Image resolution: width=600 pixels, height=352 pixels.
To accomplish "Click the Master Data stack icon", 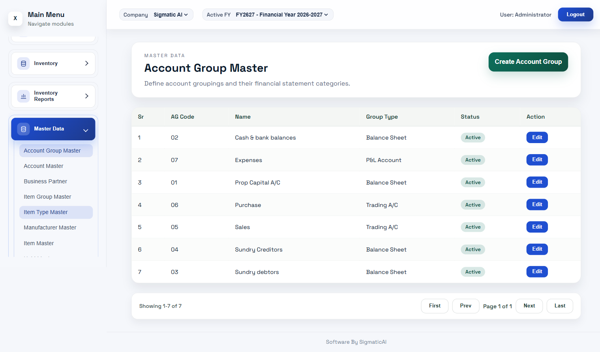I will pos(23,129).
